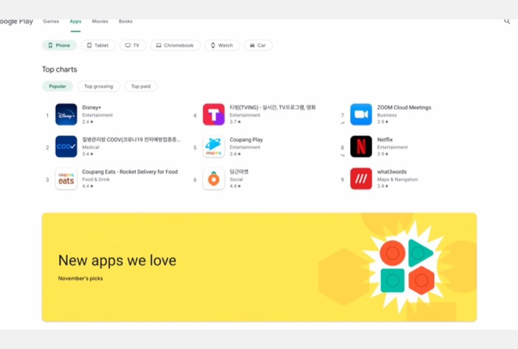Open the what3words app icon
Screen dimensions: 518x349
click(361, 179)
